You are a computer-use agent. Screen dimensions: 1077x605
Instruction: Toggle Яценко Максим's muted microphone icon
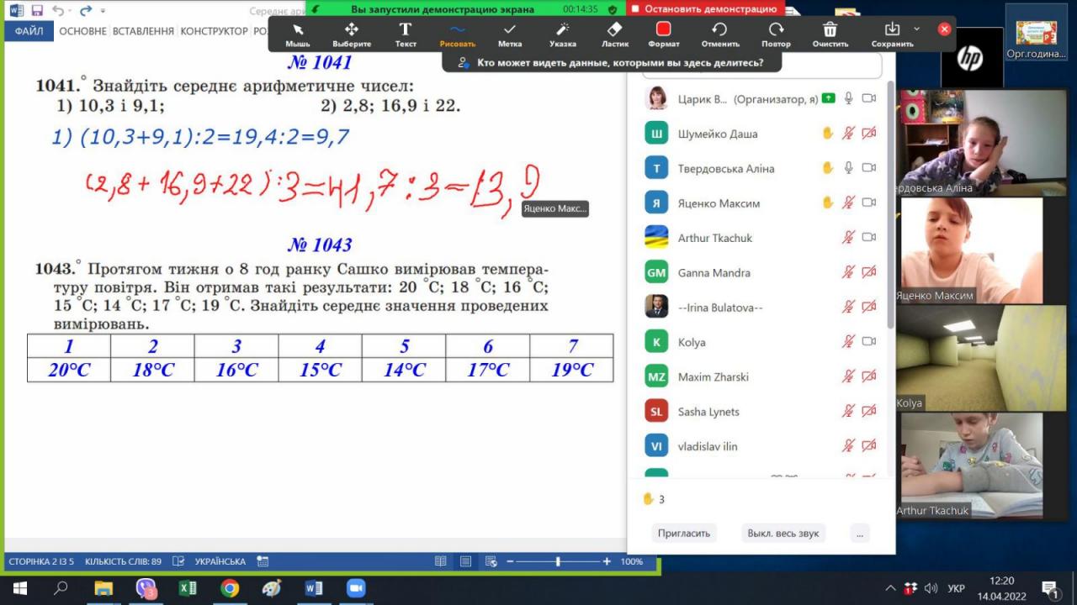(849, 203)
